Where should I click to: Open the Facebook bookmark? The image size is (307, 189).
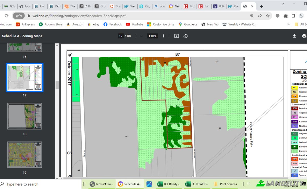tap(113, 24)
